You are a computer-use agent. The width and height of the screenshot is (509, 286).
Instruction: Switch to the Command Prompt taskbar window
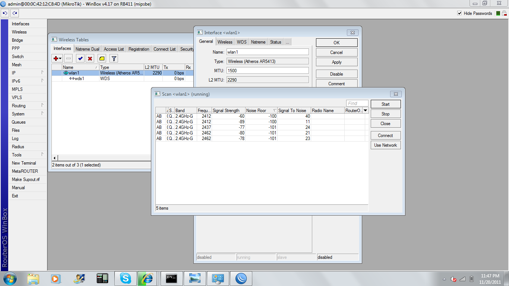(x=171, y=279)
